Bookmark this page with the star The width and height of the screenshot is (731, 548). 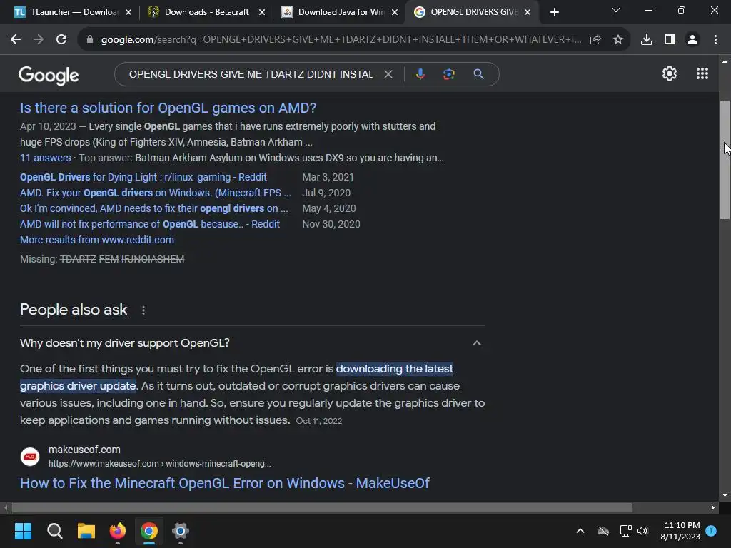click(618, 40)
